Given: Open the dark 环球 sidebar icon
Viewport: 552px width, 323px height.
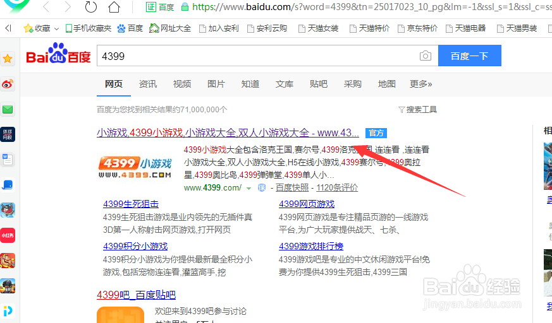Looking at the screenshot, I should tap(8, 134).
